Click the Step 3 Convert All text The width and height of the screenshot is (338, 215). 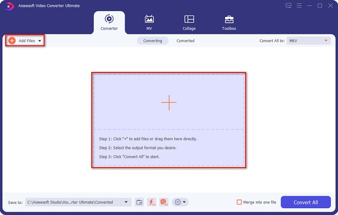129,157
